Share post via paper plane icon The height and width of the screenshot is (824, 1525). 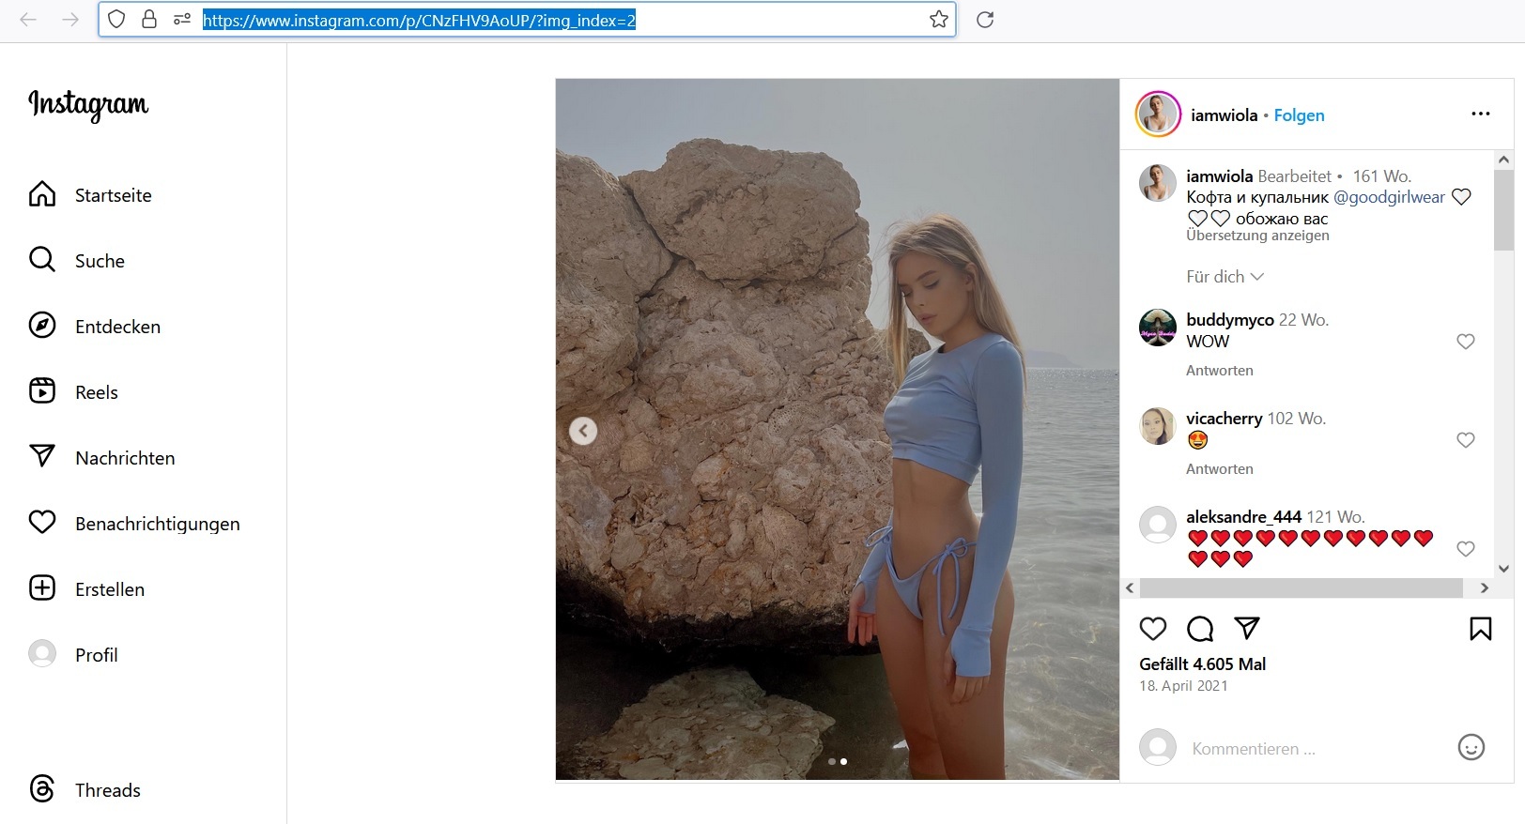pos(1247,628)
